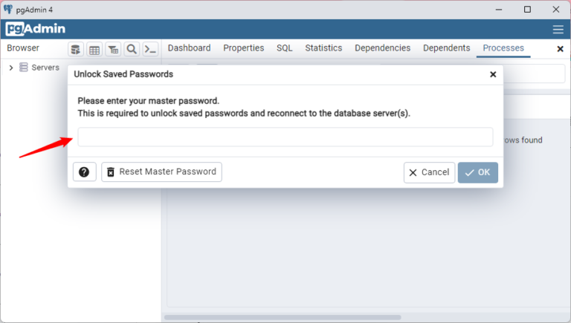Open the Properties tab
This screenshot has width=571, height=323.
click(243, 48)
